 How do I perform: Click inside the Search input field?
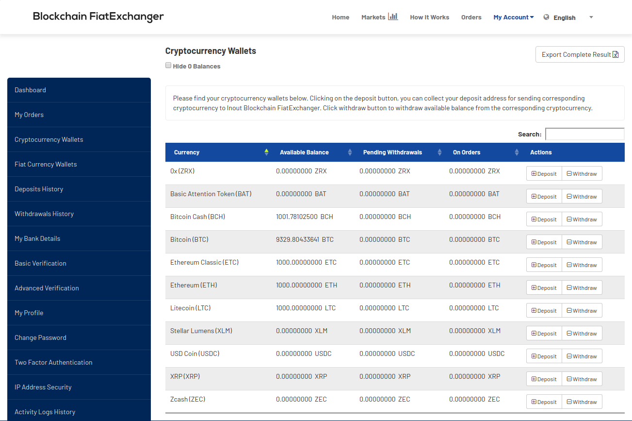584,134
